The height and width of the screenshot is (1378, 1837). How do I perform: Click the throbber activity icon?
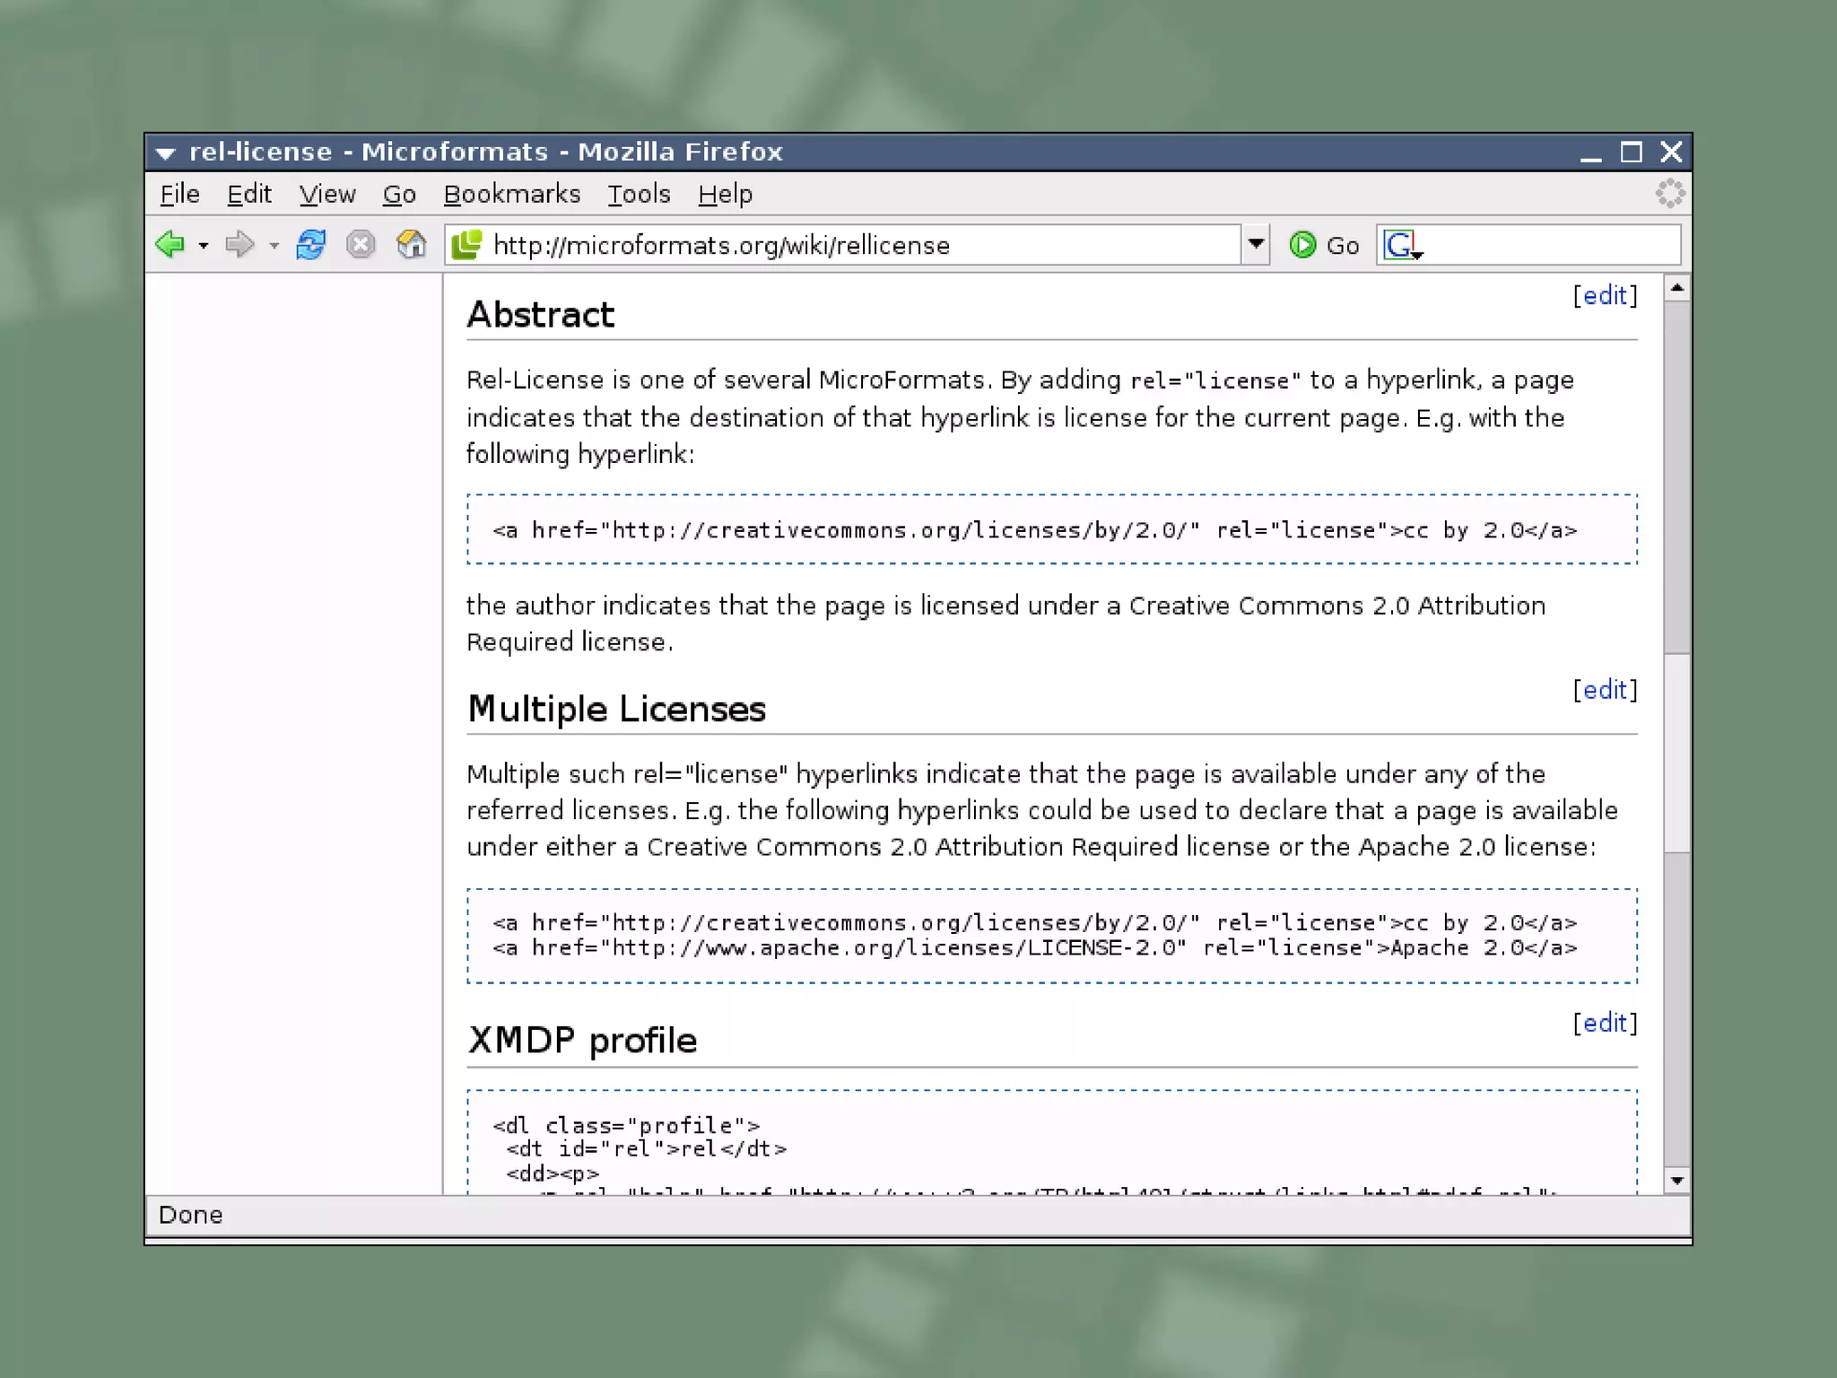point(1669,193)
